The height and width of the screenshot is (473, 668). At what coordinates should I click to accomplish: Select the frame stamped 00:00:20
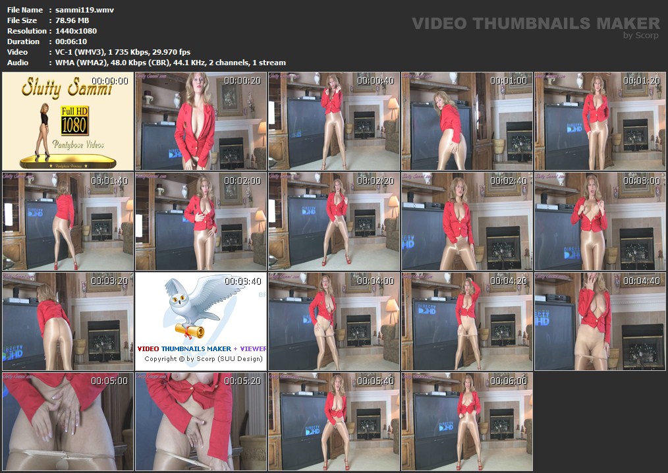point(201,121)
